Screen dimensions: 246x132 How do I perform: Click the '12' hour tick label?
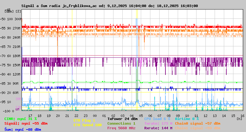[205, 116]
